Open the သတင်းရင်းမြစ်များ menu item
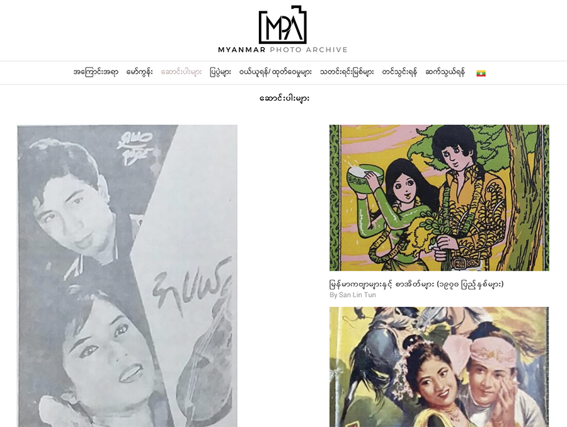 pyautogui.click(x=346, y=72)
